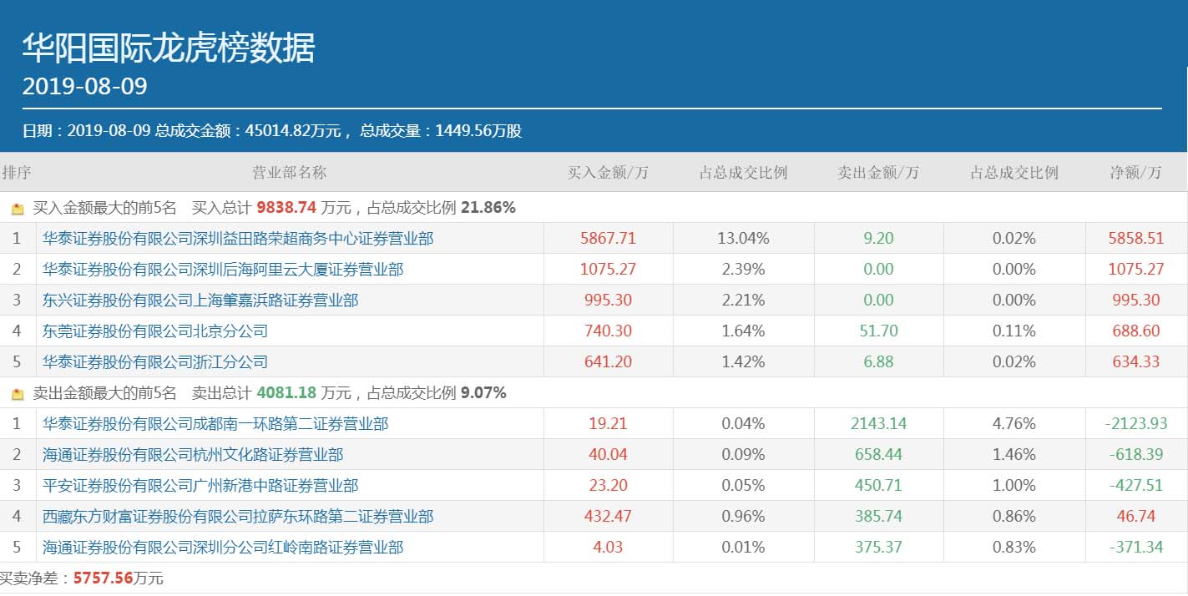This screenshot has width=1188, height=596.
Task: Select the sell amount 9.20
Action: (x=878, y=239)
